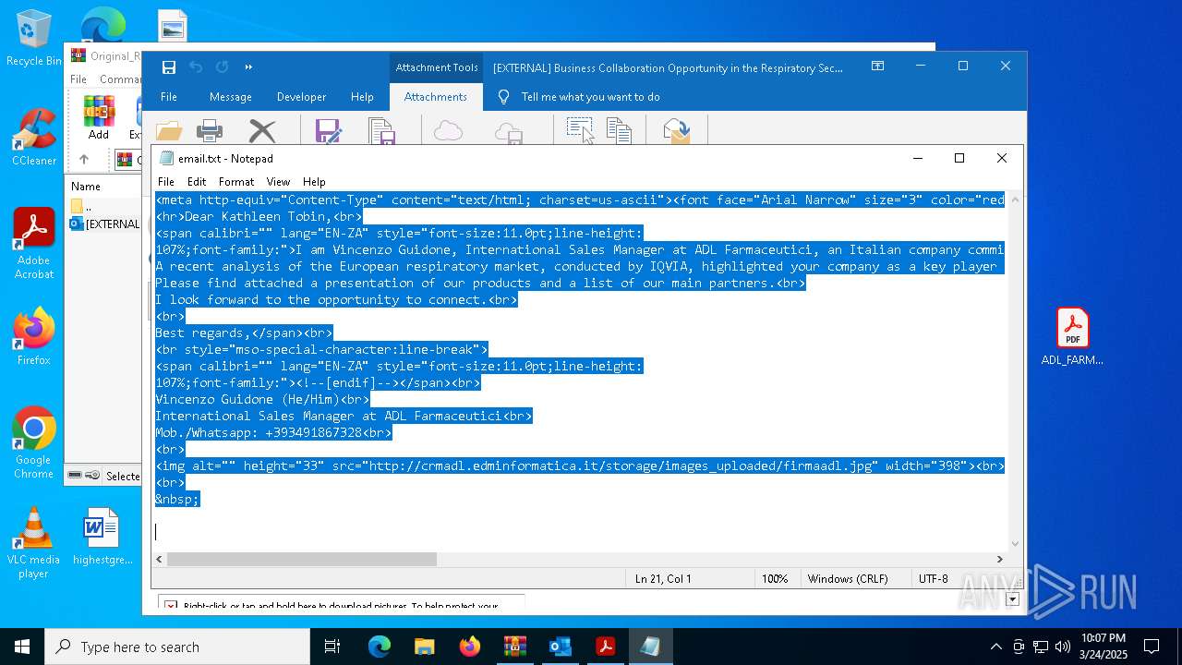
Task: Click the Save As floppy icon
Action: click(328, 132)
